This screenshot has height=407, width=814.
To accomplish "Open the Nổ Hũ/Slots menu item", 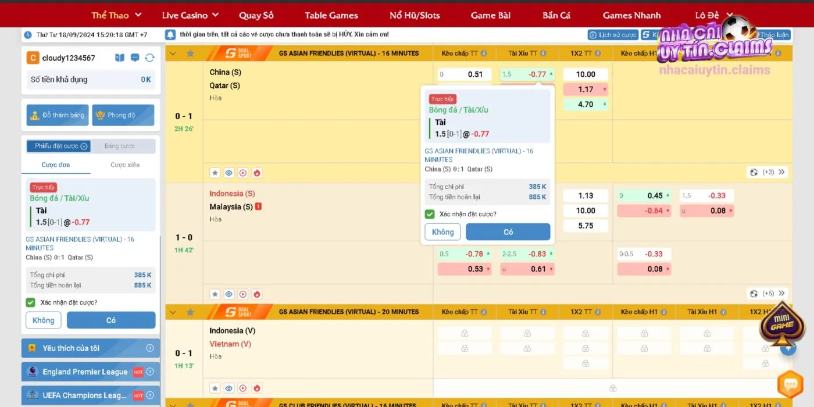I will click(x=414, y=15).
